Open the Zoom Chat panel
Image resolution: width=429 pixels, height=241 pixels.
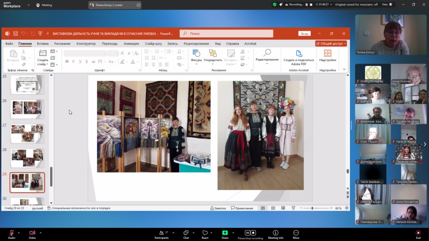[x=186, y=233]
